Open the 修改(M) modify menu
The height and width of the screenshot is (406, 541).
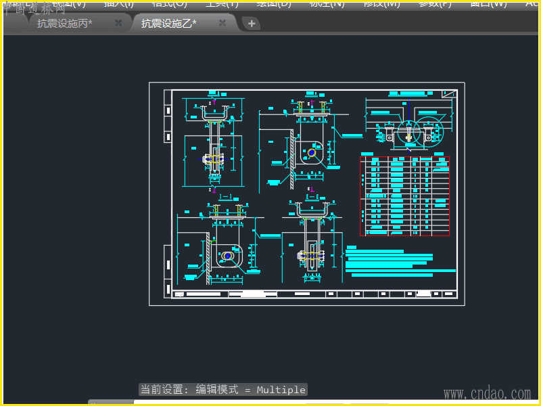click(x=381, y=3)
